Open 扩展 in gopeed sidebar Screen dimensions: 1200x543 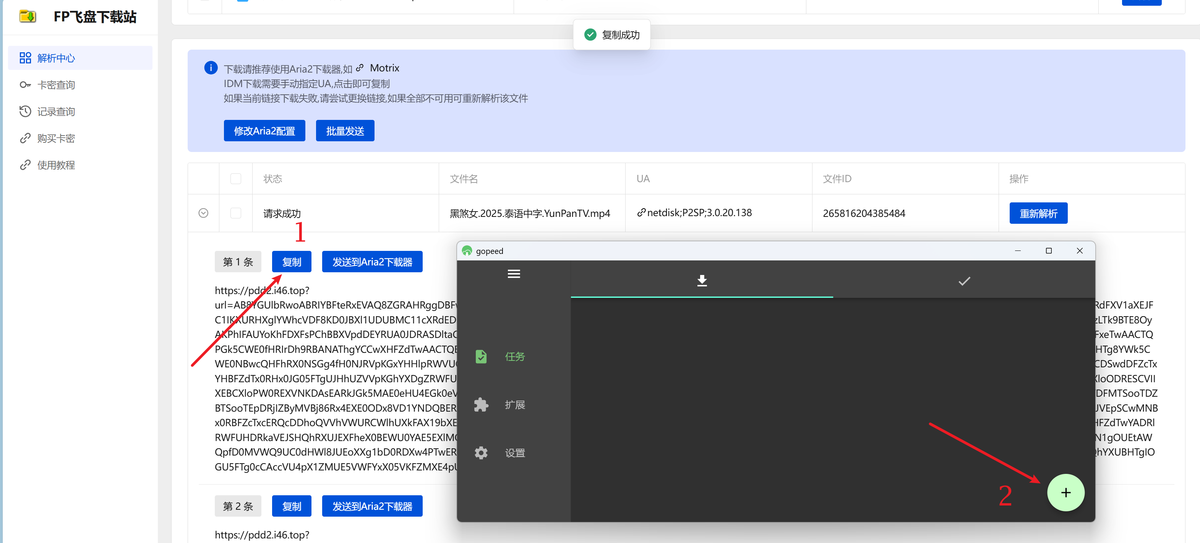[x=514, y=404]
